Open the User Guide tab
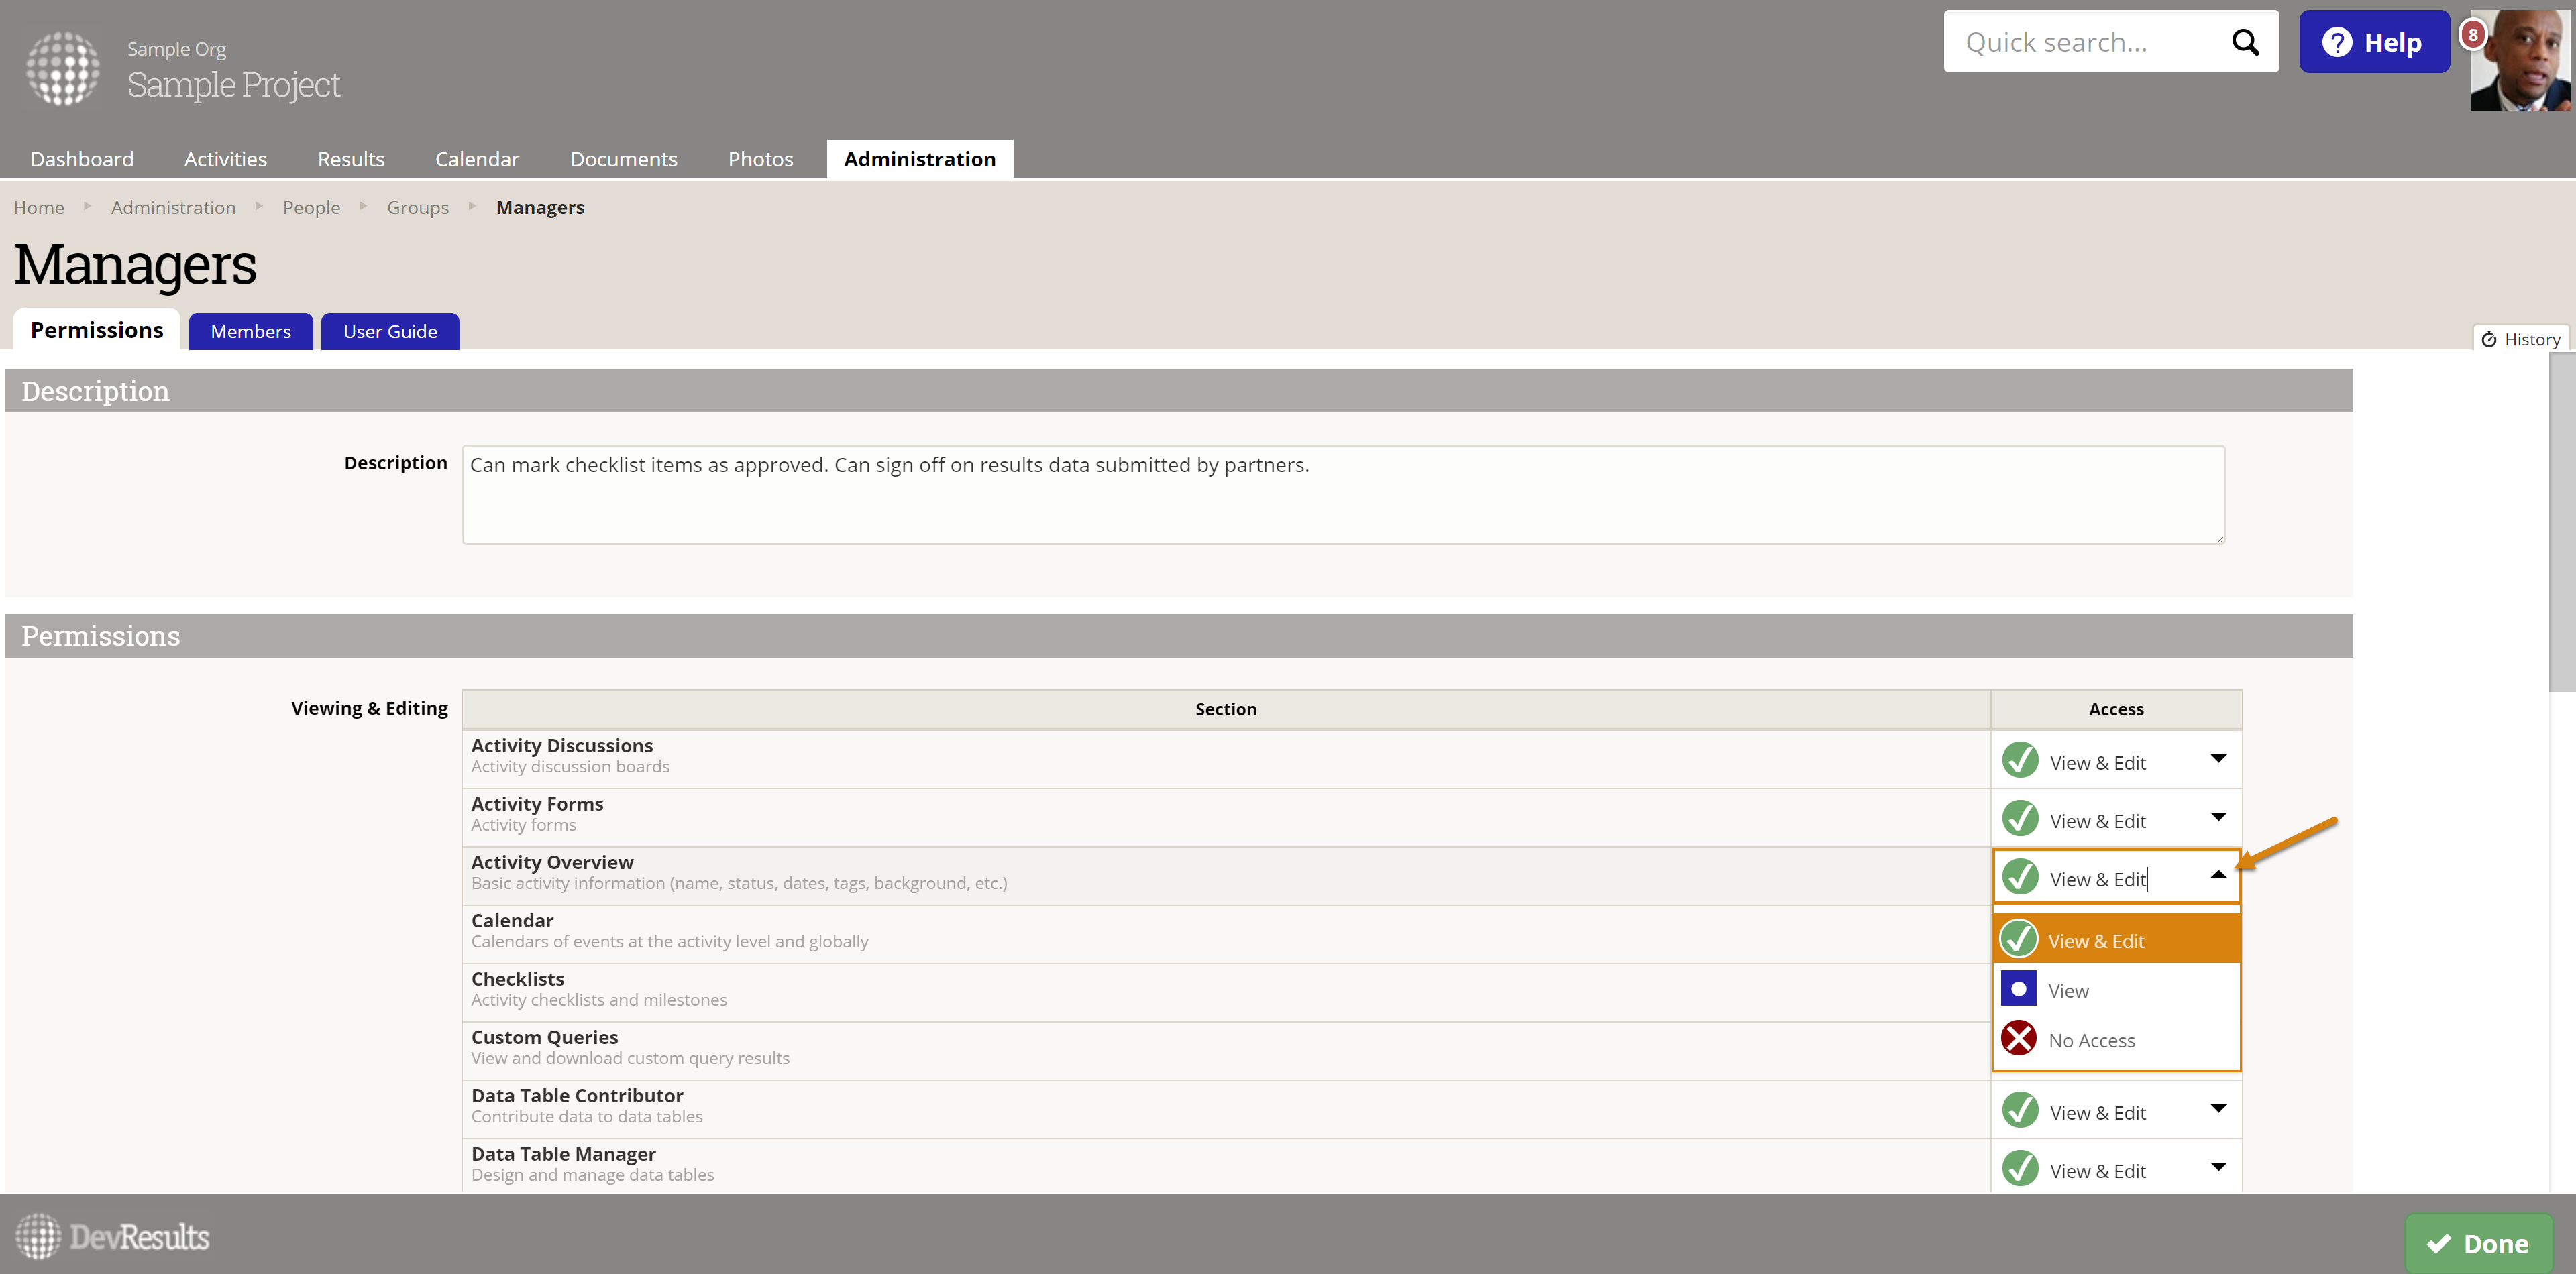This screenshot has width=2576, height=1274. [x=390, y=332]
